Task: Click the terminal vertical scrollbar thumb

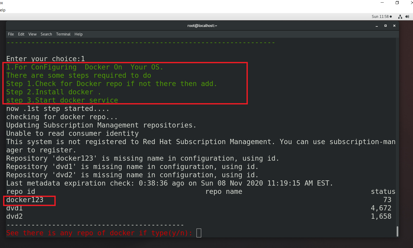Action: click(x=397, y=231)
